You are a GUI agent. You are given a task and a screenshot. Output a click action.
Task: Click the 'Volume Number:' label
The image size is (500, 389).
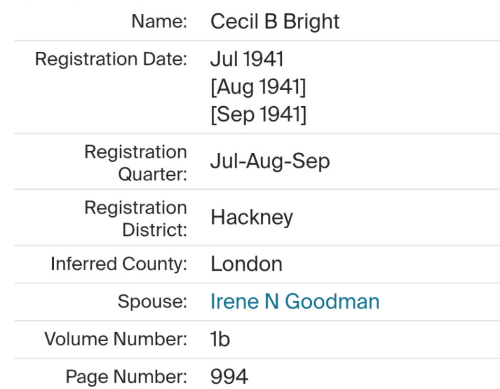[x=115, y=339]
